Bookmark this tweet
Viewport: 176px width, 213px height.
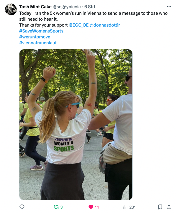click(x=160, y=207)
